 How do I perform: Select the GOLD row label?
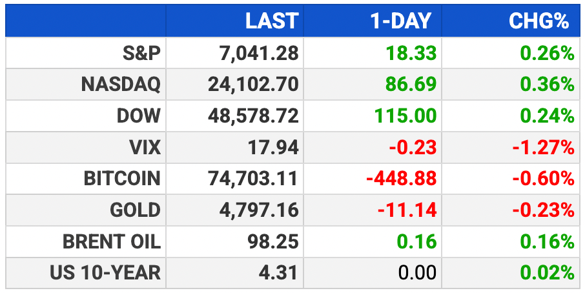pyautogui.click(x=135, y=210)
